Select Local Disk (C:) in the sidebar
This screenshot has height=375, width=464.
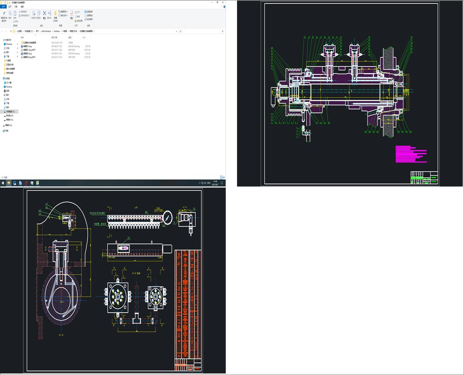[9, 112]
